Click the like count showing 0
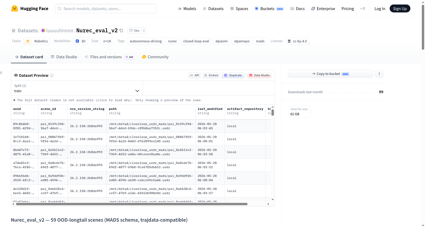Screen dimensions: 425x228 click(144, 30)
